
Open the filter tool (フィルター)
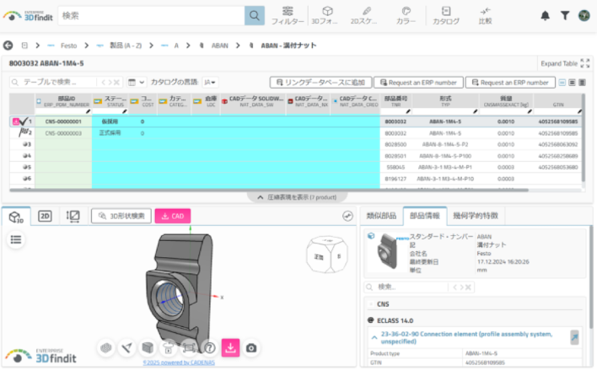(288, 15)
